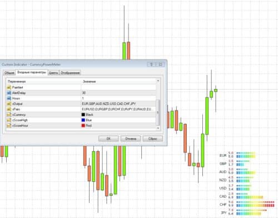The width and height of the screenshot is (278, 218).
Task: Select the AlertDelay variable name
Action: (19, 93)
